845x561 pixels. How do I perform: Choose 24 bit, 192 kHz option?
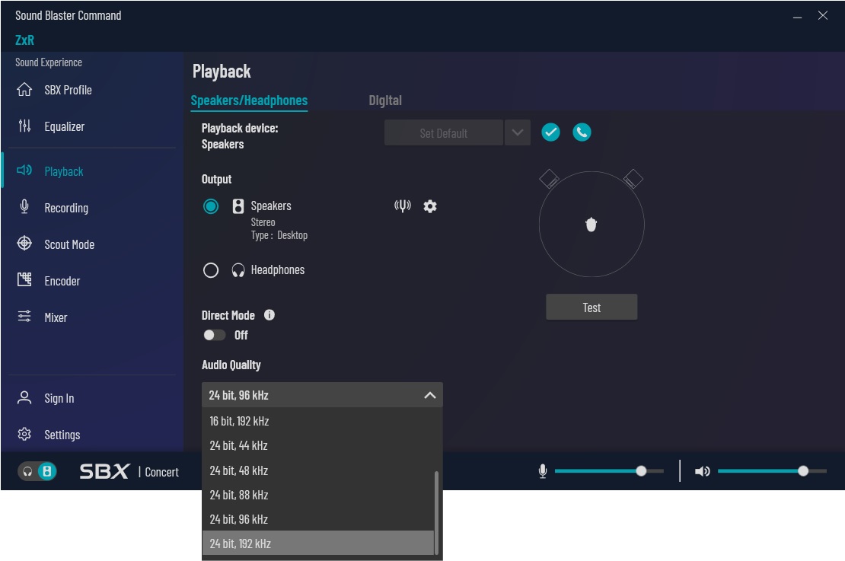(x=241, y=543)
